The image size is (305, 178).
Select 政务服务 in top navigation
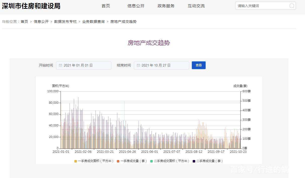coord(166,6)
